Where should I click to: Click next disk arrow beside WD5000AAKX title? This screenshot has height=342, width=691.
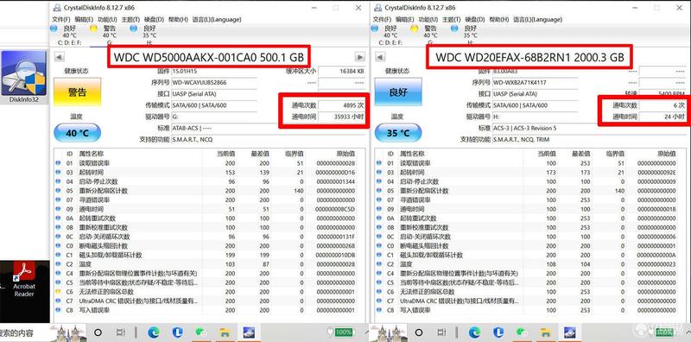[360, 57]
